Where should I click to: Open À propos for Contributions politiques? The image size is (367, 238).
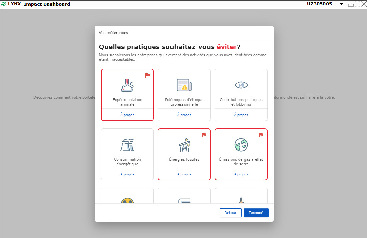pyautogui.click(x=241, y=115)
